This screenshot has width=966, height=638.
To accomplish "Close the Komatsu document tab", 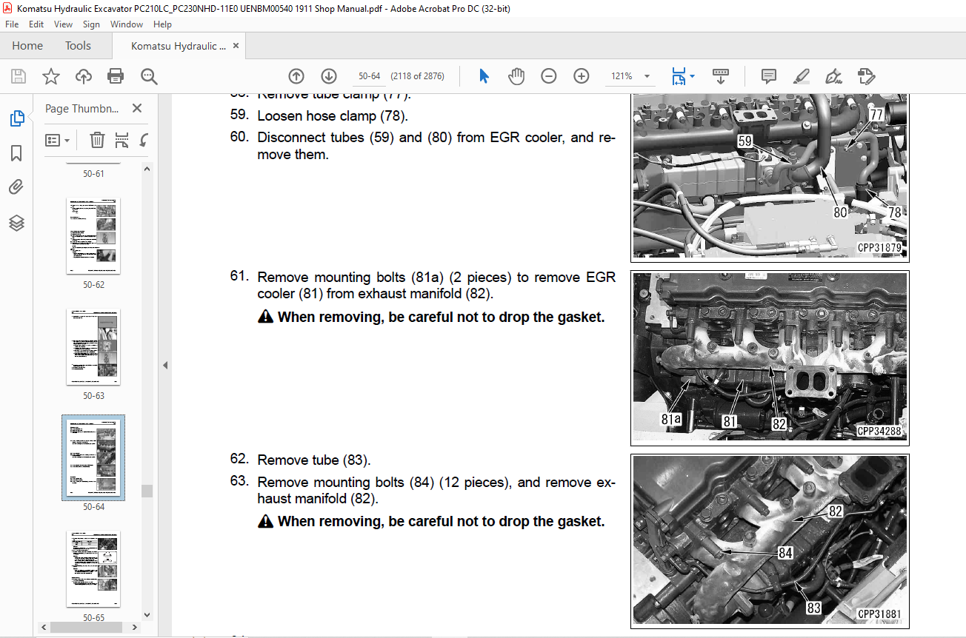I will (x=236, y=46).
